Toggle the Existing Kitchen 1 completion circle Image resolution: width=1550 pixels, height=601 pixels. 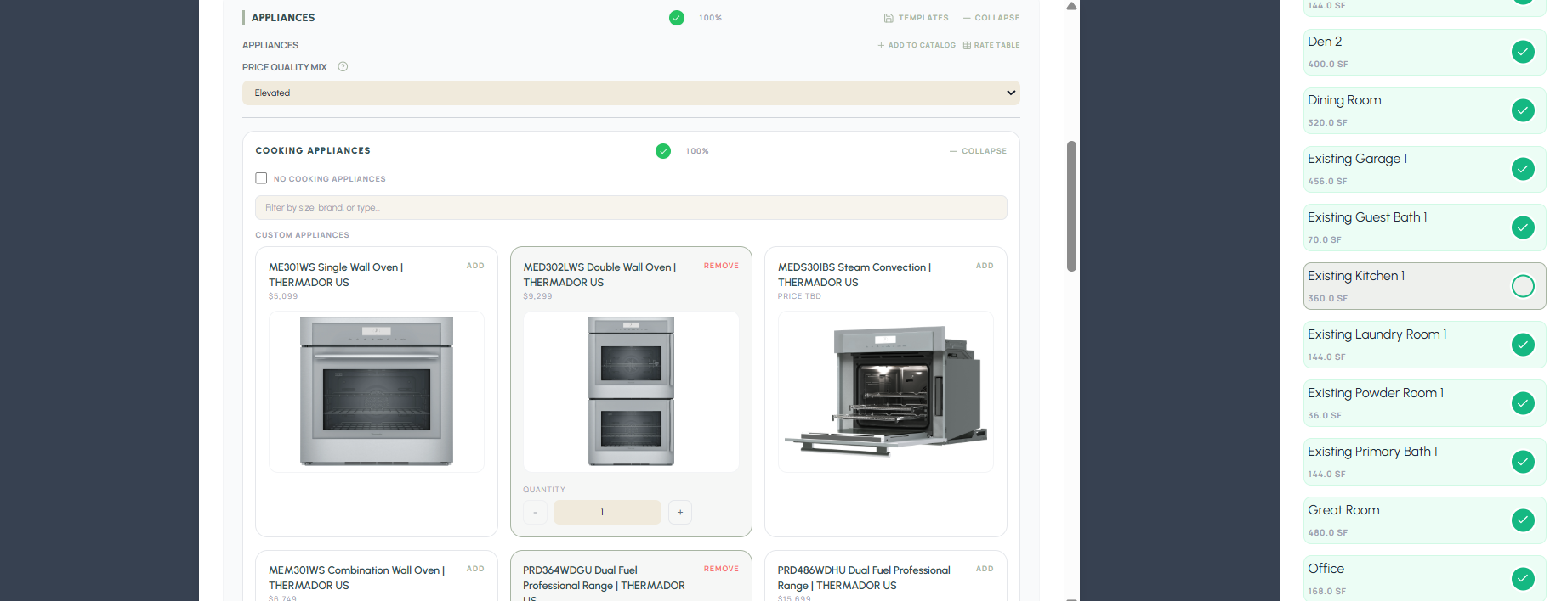tap(1523, 286)
